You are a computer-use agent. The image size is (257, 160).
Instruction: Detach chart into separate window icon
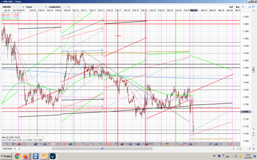point(253,7)
